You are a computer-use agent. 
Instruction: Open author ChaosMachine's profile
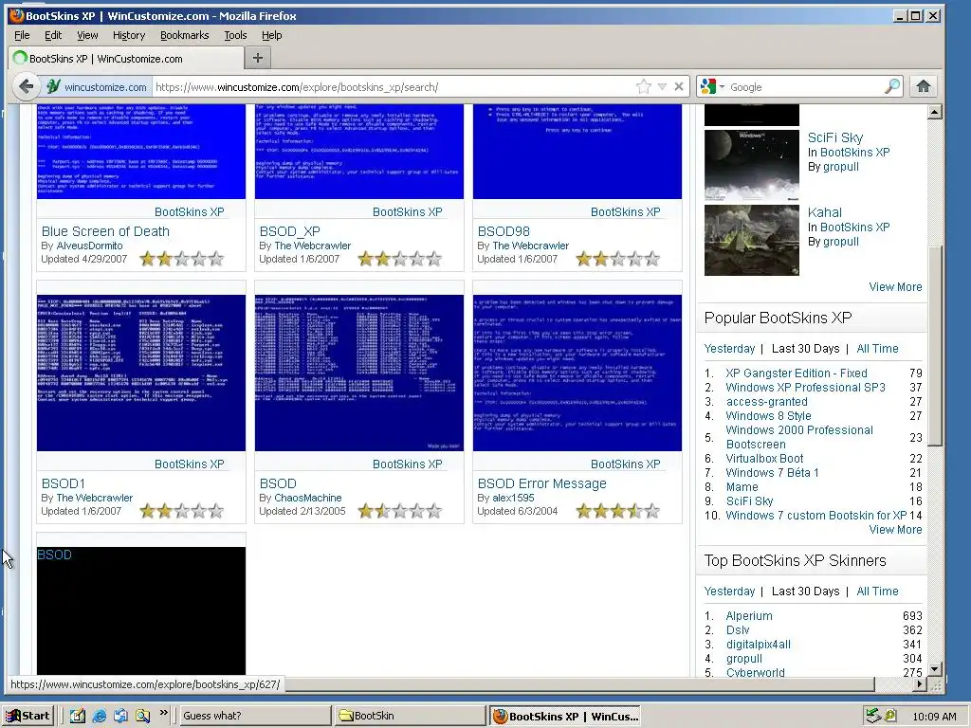coord(308,498)
